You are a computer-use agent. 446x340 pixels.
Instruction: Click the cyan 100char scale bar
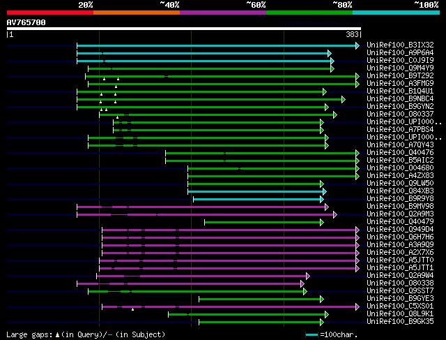(312, 334)
